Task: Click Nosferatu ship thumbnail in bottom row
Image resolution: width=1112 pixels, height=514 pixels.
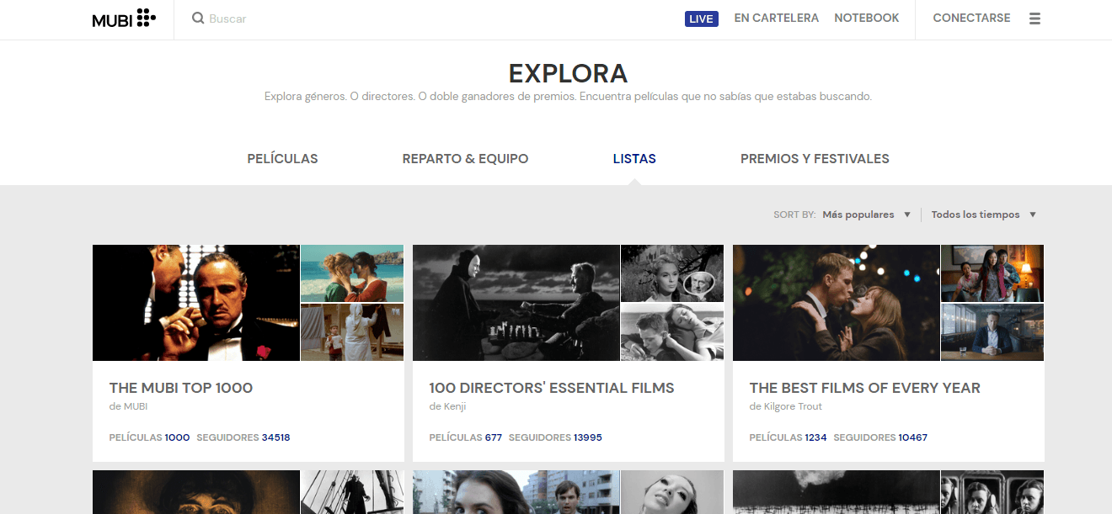Action: (x=352, y=492)
